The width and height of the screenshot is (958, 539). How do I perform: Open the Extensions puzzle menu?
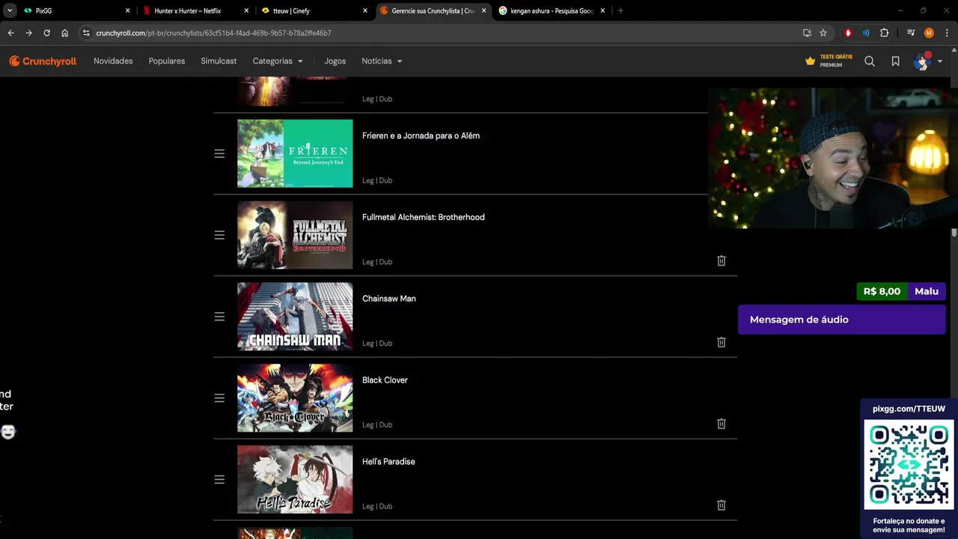[x=885, y=33]
